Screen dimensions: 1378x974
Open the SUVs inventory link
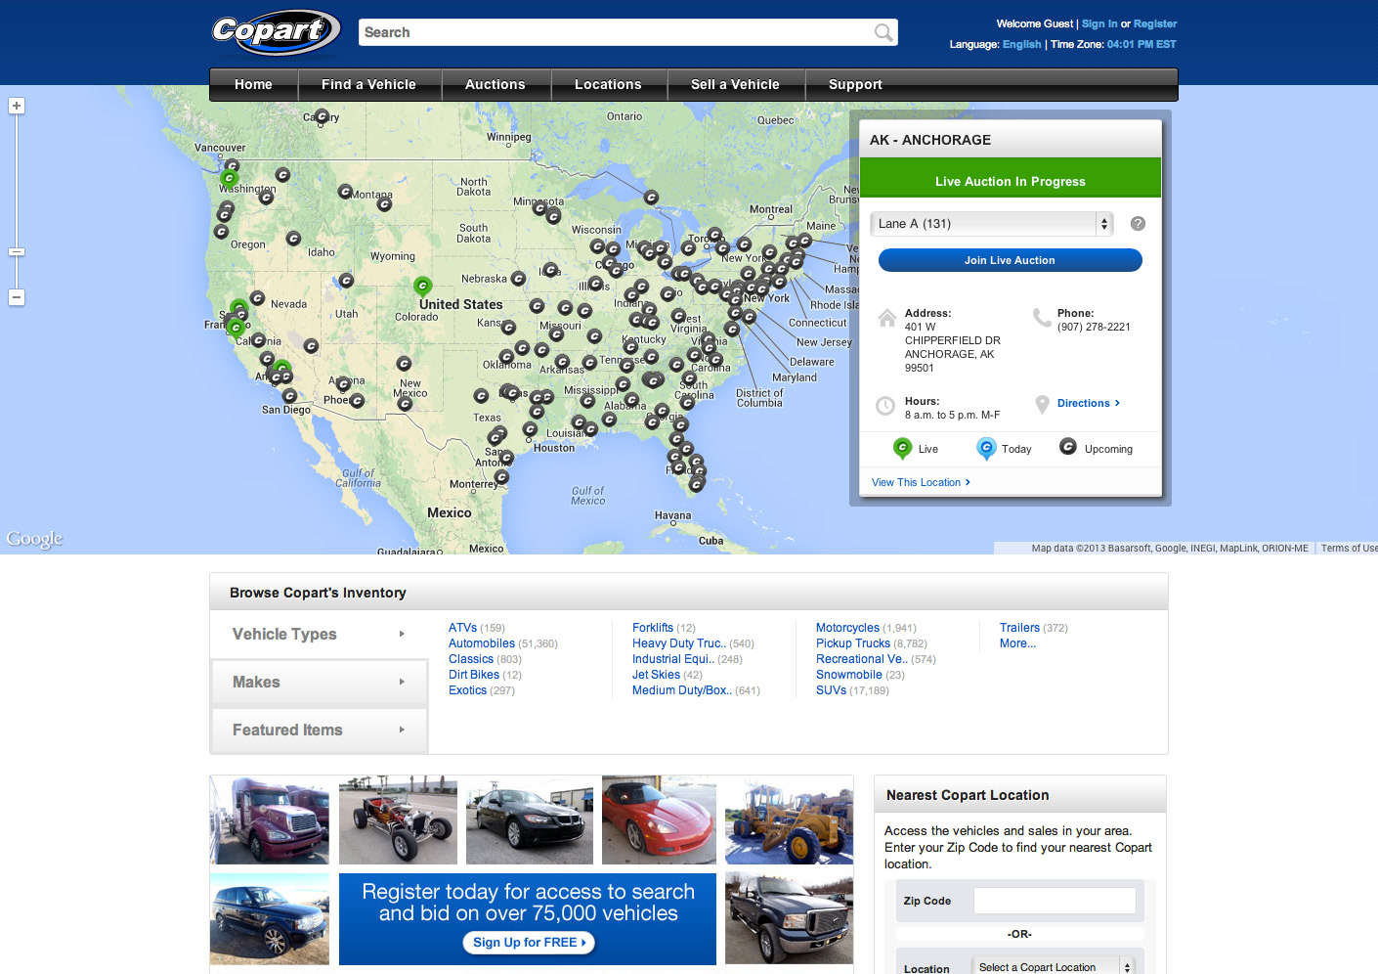831,690
